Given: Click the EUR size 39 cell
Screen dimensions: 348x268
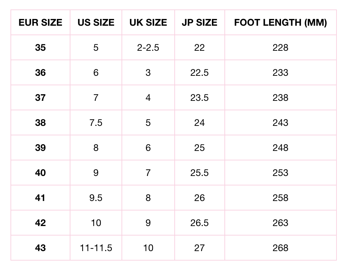Looking at the screenshot, I should (x=40, y=148).
